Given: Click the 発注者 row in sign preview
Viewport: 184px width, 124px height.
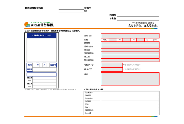Looking at the screenshot, I should [42, 78].
